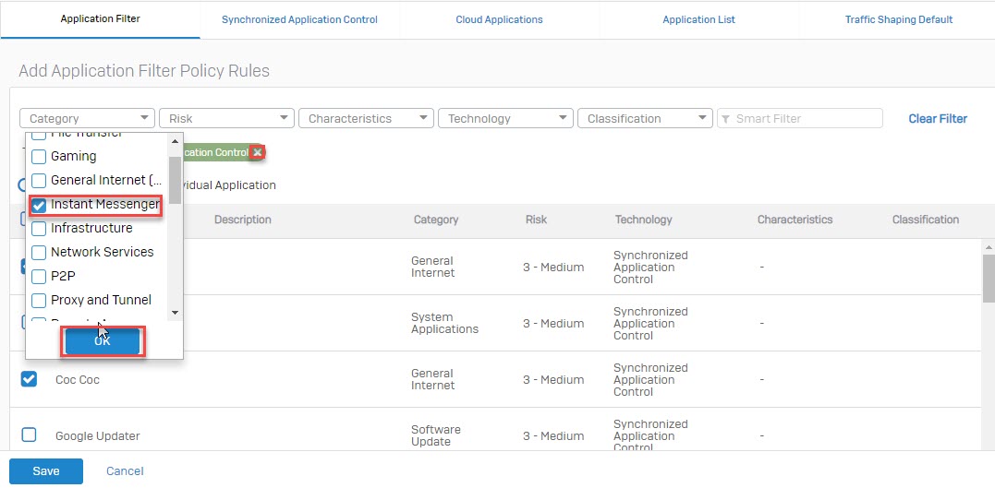Expand the Technology filter dropdown

[505, 118]
